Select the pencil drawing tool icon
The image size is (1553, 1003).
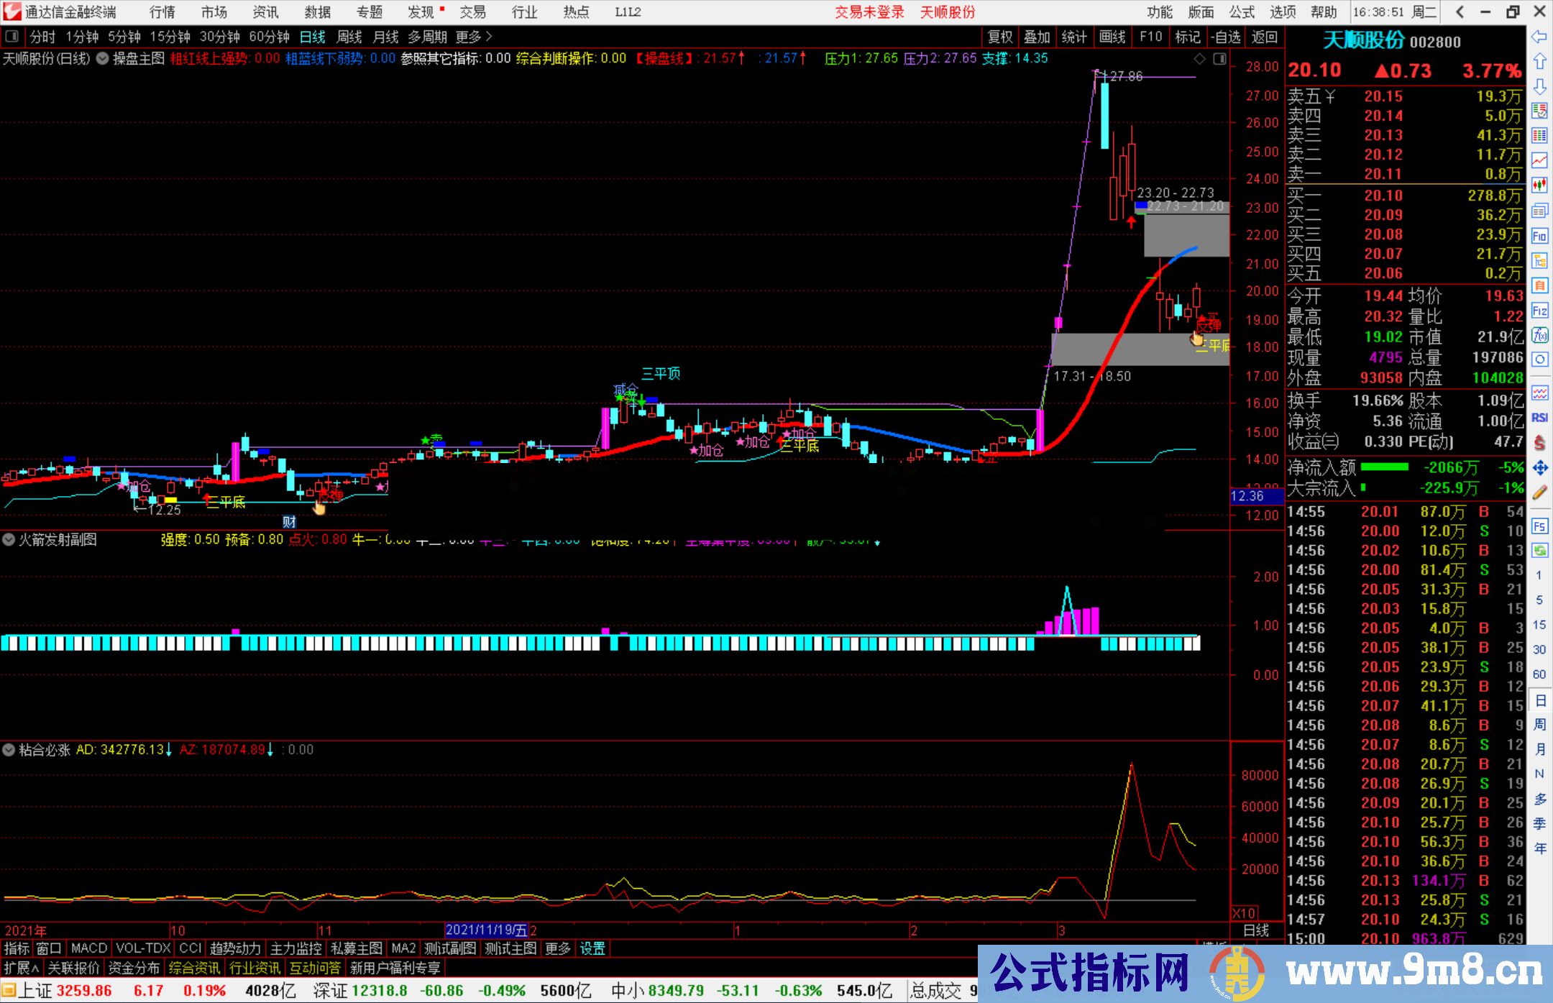tap(1539, 493)
